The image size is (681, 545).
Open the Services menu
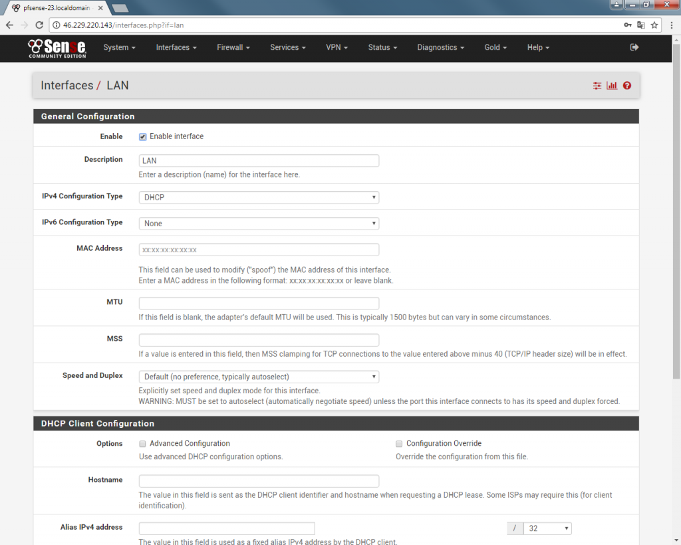pyautogui.click(x=288, y=47)
